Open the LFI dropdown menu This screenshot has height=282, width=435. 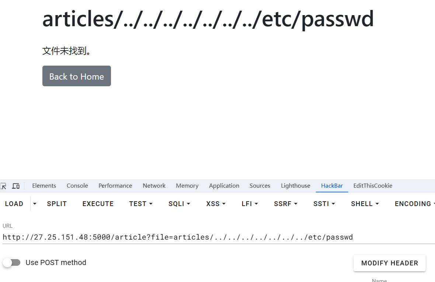click(x=250, y=204)
